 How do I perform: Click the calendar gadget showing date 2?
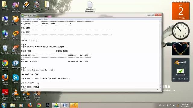click(x=181, y=10)
